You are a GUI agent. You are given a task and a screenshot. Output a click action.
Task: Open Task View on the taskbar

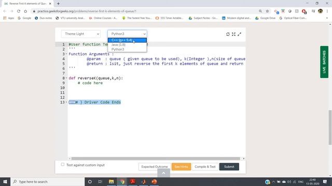(x=100, y=181)
